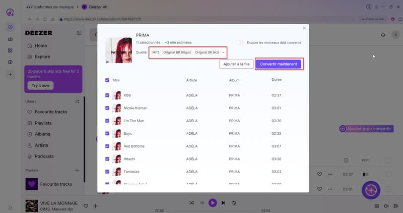Click the round convert floating button
Viewport: 403px width, 213px height.
tap(371, 190)
